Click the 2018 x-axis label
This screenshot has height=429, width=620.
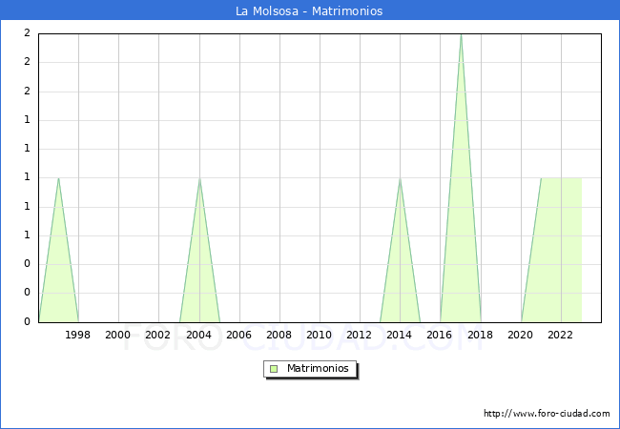point(480,335)
